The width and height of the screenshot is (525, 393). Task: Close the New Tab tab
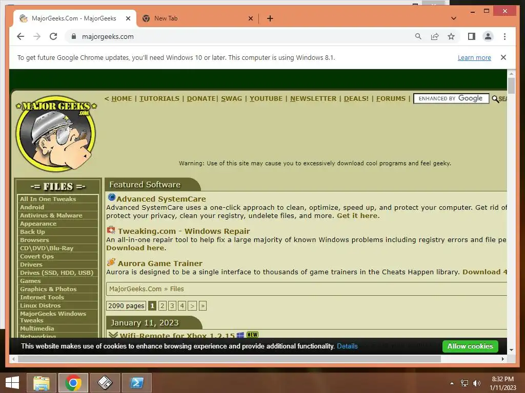(x=250, y=19)
